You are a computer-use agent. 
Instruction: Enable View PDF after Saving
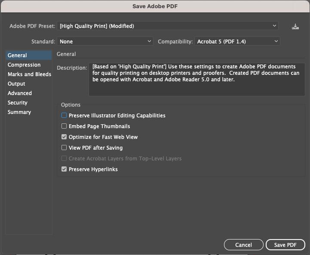pyautogui.click(x=64, y=147)
